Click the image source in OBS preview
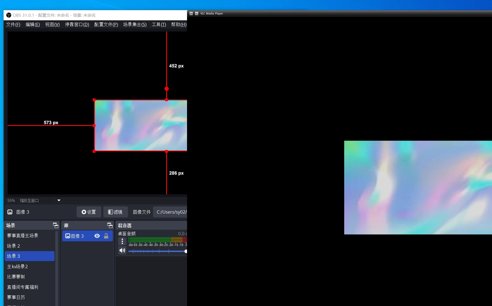 [141, 125]
